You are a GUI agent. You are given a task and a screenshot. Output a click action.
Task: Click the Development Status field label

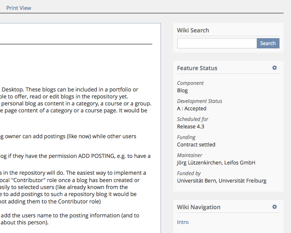[x=199, y=101]
